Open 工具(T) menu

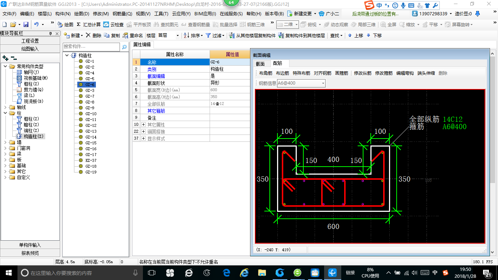tap(161, 14)
